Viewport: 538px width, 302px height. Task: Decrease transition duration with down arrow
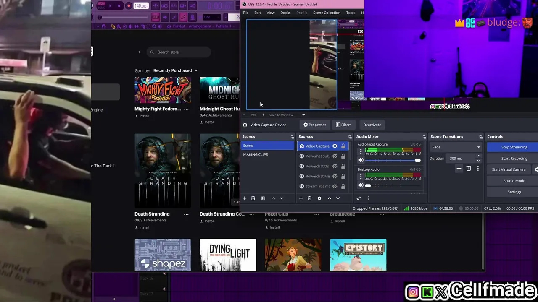[x=478, y=161]
